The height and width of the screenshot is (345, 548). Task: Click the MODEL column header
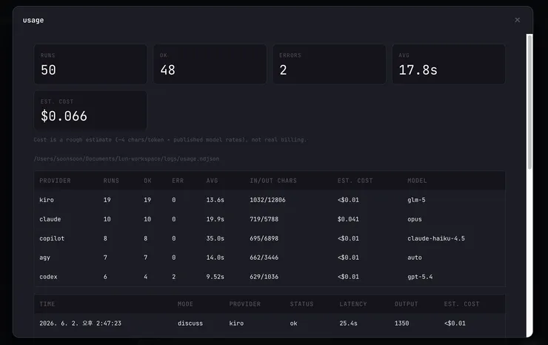[417, 181]
